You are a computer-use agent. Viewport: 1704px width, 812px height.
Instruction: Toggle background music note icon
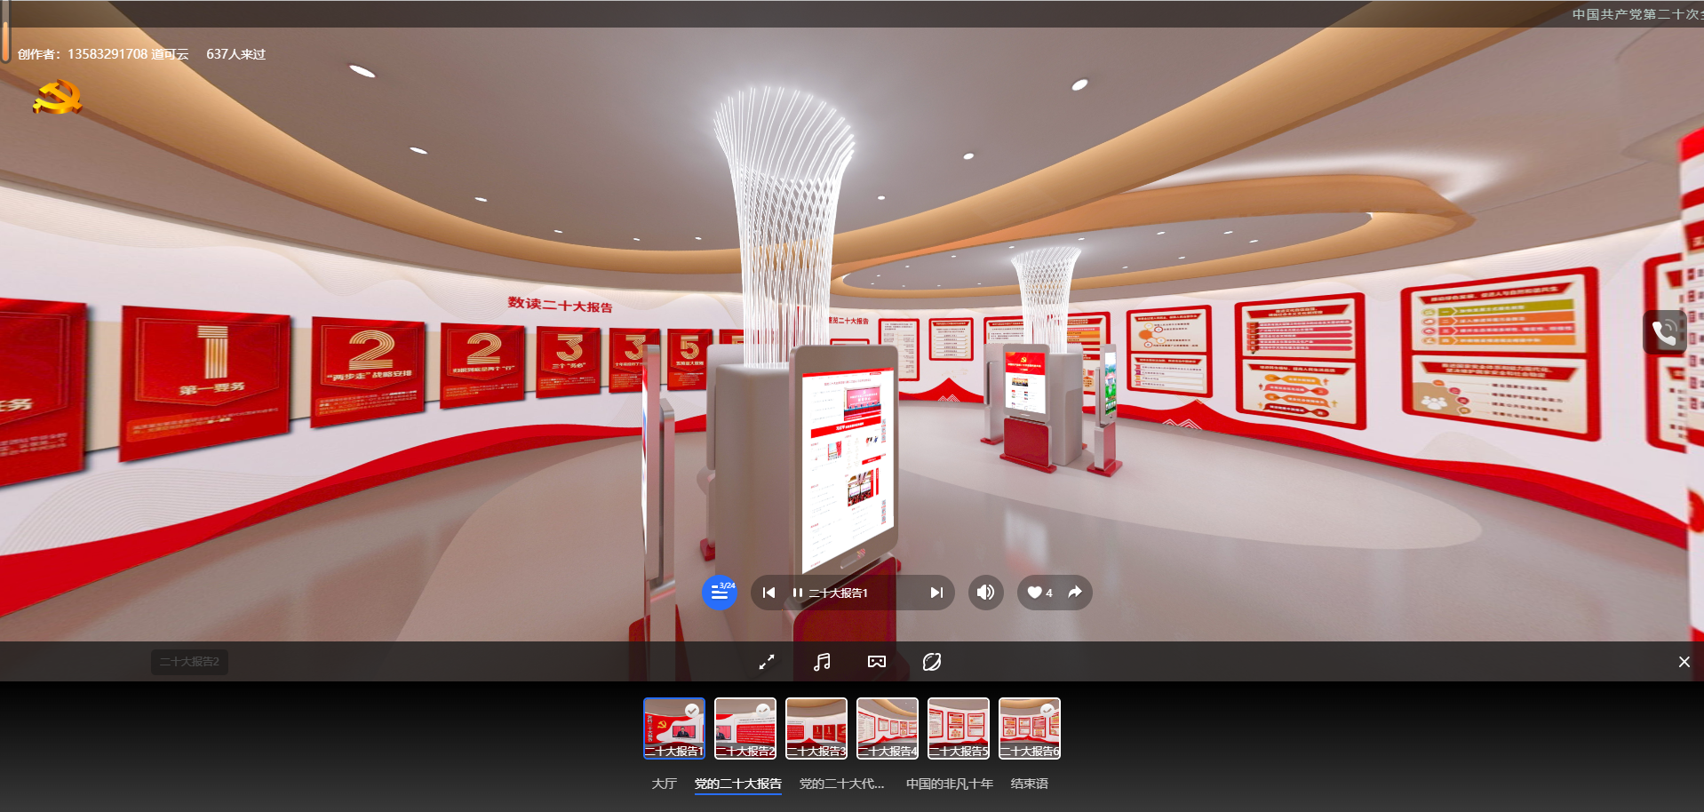pyautogui.click(x=822, y=662)
